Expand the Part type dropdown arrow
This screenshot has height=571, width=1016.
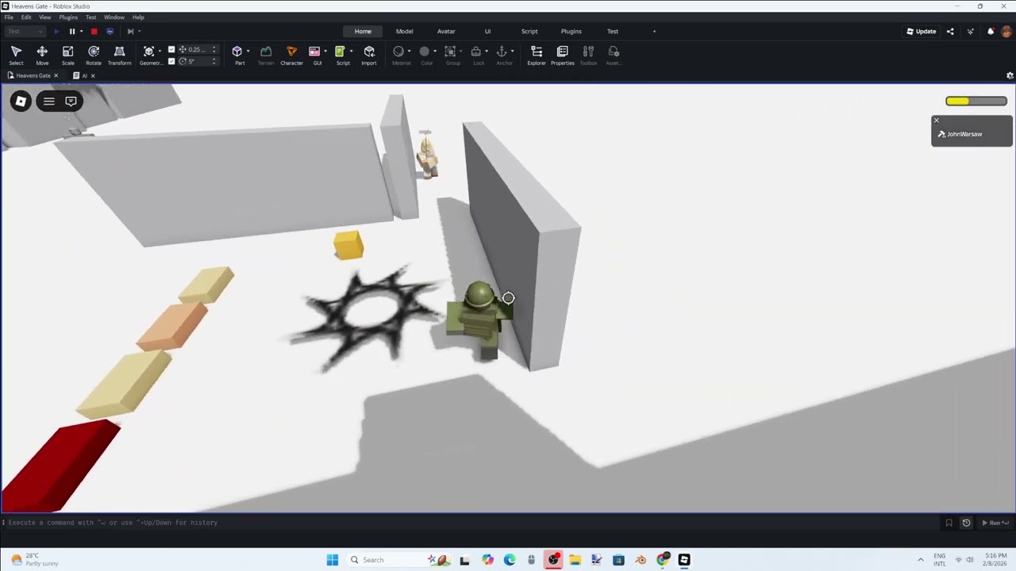pos(248,52)
